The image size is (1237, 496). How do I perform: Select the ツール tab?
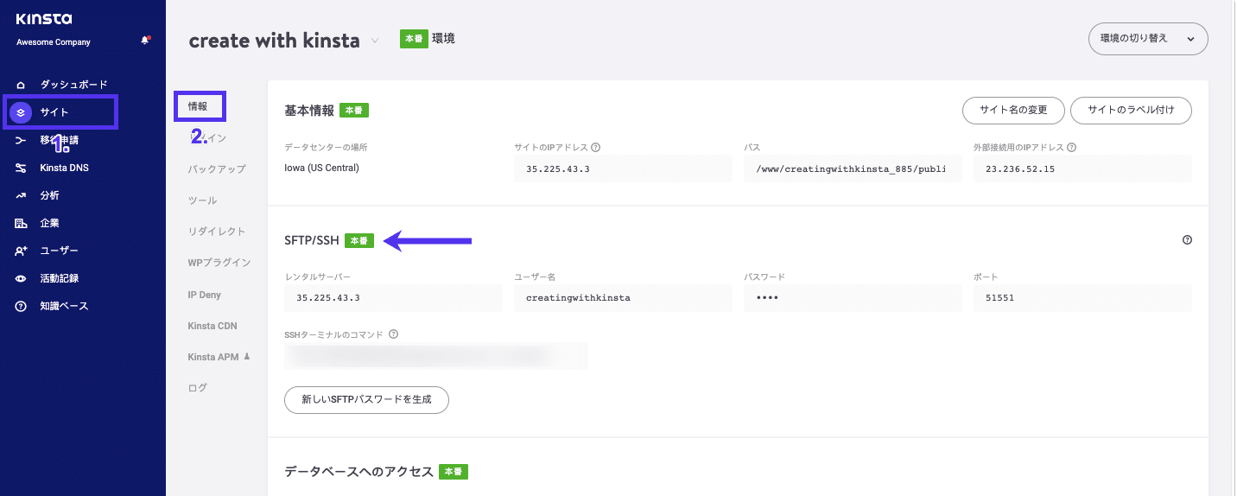click(x=202, y=200)
